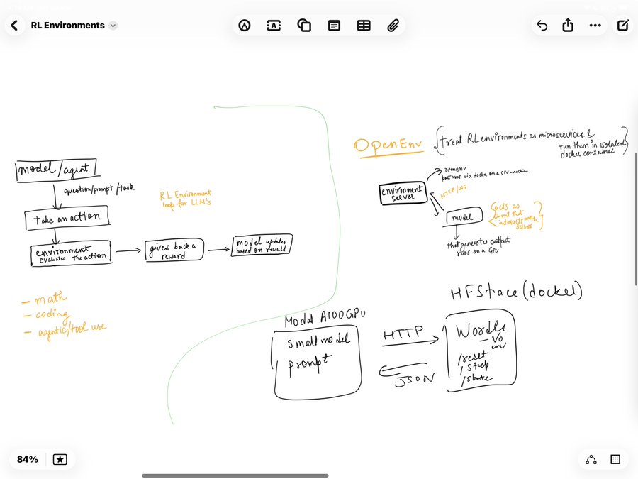This screenshot has height=479, width=638.
Task: Insert a table onto the board
Action: point(363,26)
